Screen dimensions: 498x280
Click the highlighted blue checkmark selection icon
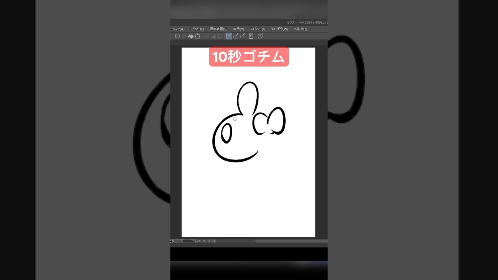click(x=228, y=36)
